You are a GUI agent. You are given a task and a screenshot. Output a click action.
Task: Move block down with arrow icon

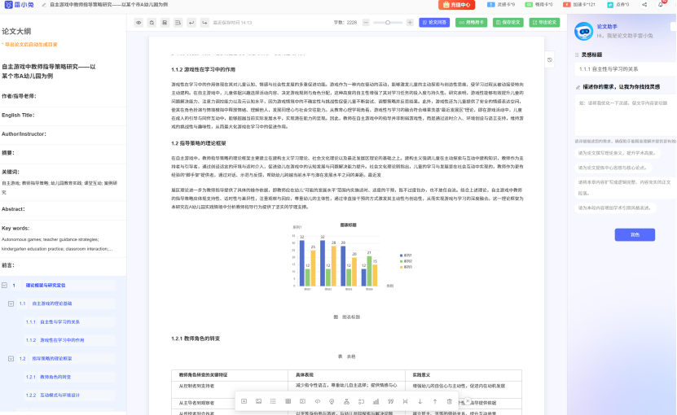coord(420,401)
